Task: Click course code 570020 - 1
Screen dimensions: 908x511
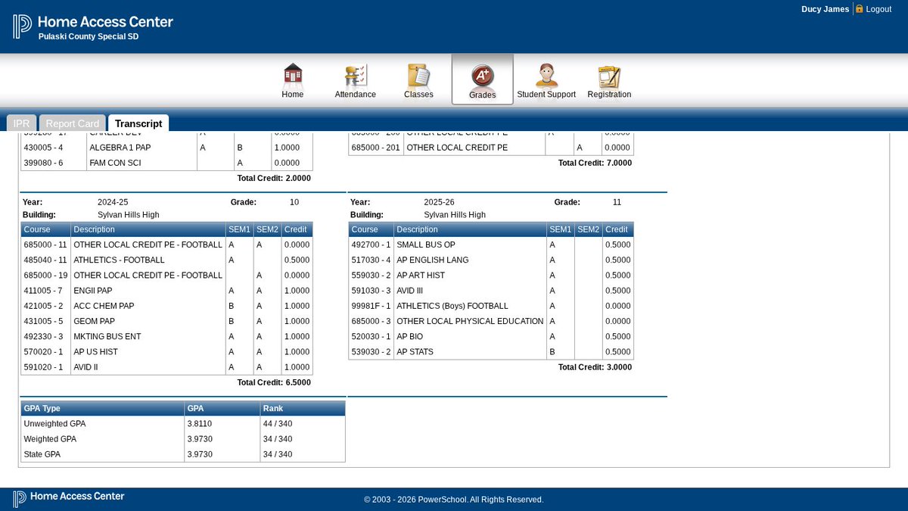Action: (44, 352)
